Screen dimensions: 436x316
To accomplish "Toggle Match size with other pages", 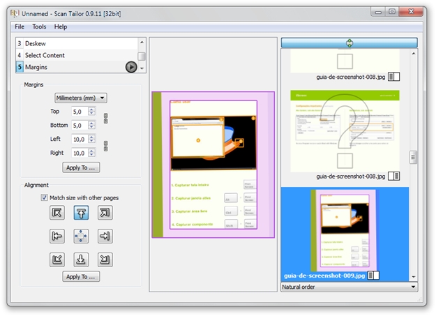I will coord(44,197).
